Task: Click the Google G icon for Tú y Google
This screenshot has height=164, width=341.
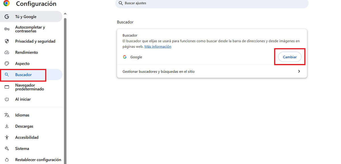Action: 7,17
